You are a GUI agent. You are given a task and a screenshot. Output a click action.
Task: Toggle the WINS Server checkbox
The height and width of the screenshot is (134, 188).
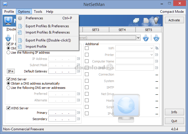coord(8,108)
